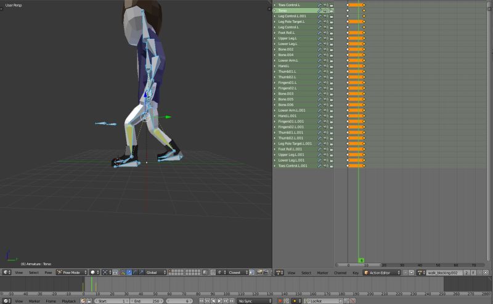Open the 3D viewport editor type selector
493x304 pixels.
[x=7, y=273]
